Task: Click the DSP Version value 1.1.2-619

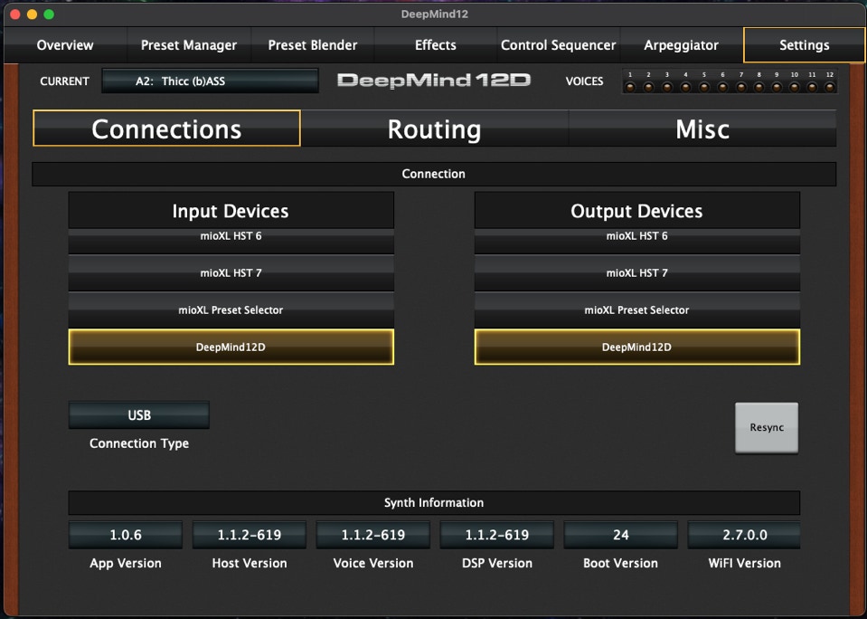Action: click(x=497, y=535)
